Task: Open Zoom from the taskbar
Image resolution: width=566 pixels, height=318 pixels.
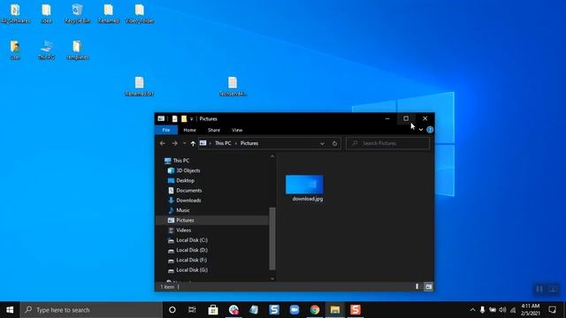Action: click(294, 310)
